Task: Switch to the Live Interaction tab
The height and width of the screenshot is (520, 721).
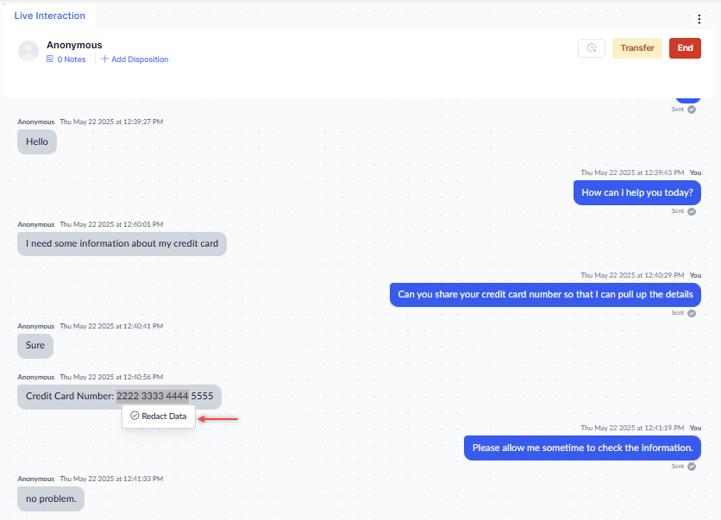Action: click(x=50, y=16)
